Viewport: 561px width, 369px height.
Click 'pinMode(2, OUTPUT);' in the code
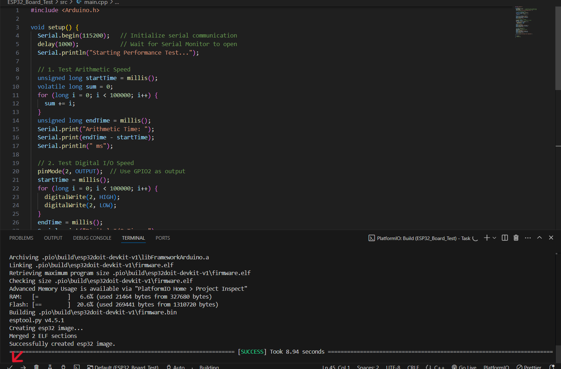coord(70,171)
